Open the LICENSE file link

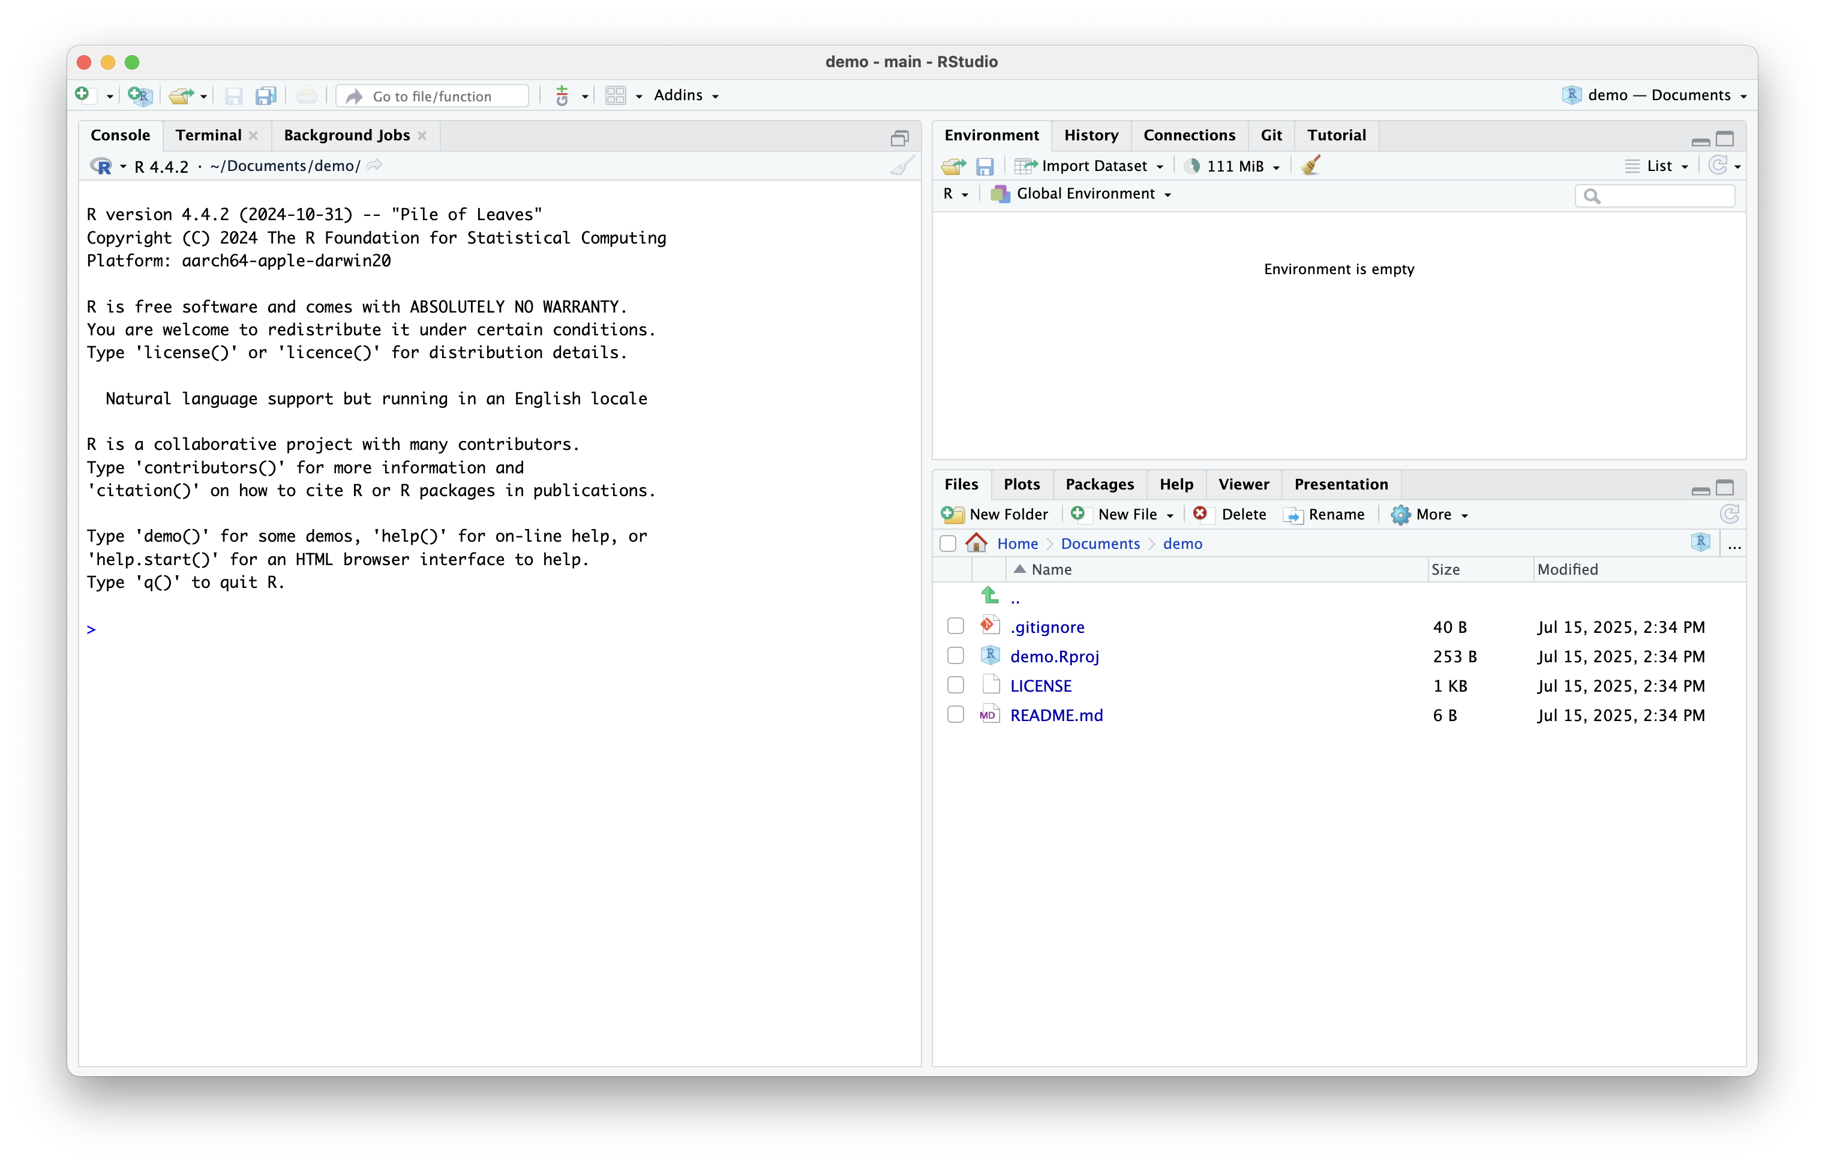1040,686
